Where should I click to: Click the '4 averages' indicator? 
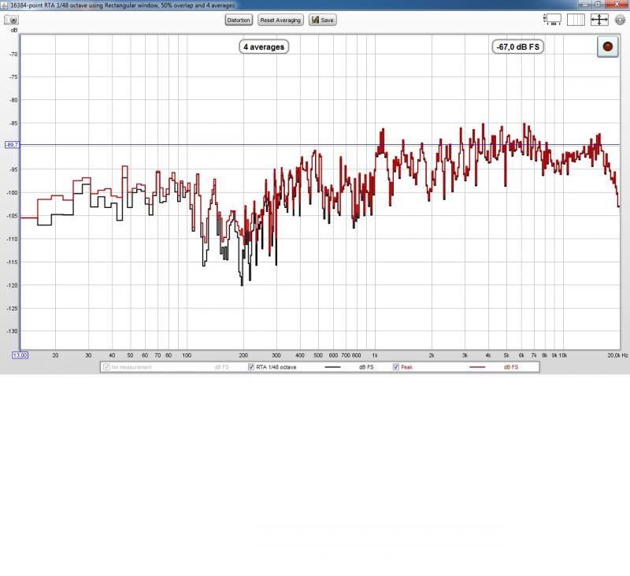[264, 47]
